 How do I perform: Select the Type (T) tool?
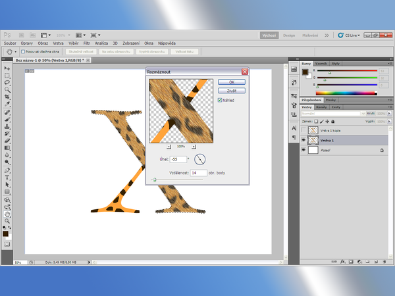[x=7, y=177]
